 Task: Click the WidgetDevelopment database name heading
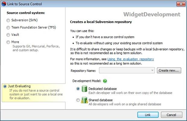click(x=152, y=14)
